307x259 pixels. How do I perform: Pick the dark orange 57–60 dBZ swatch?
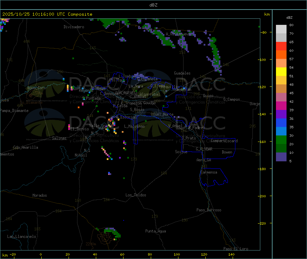point(281,55)
